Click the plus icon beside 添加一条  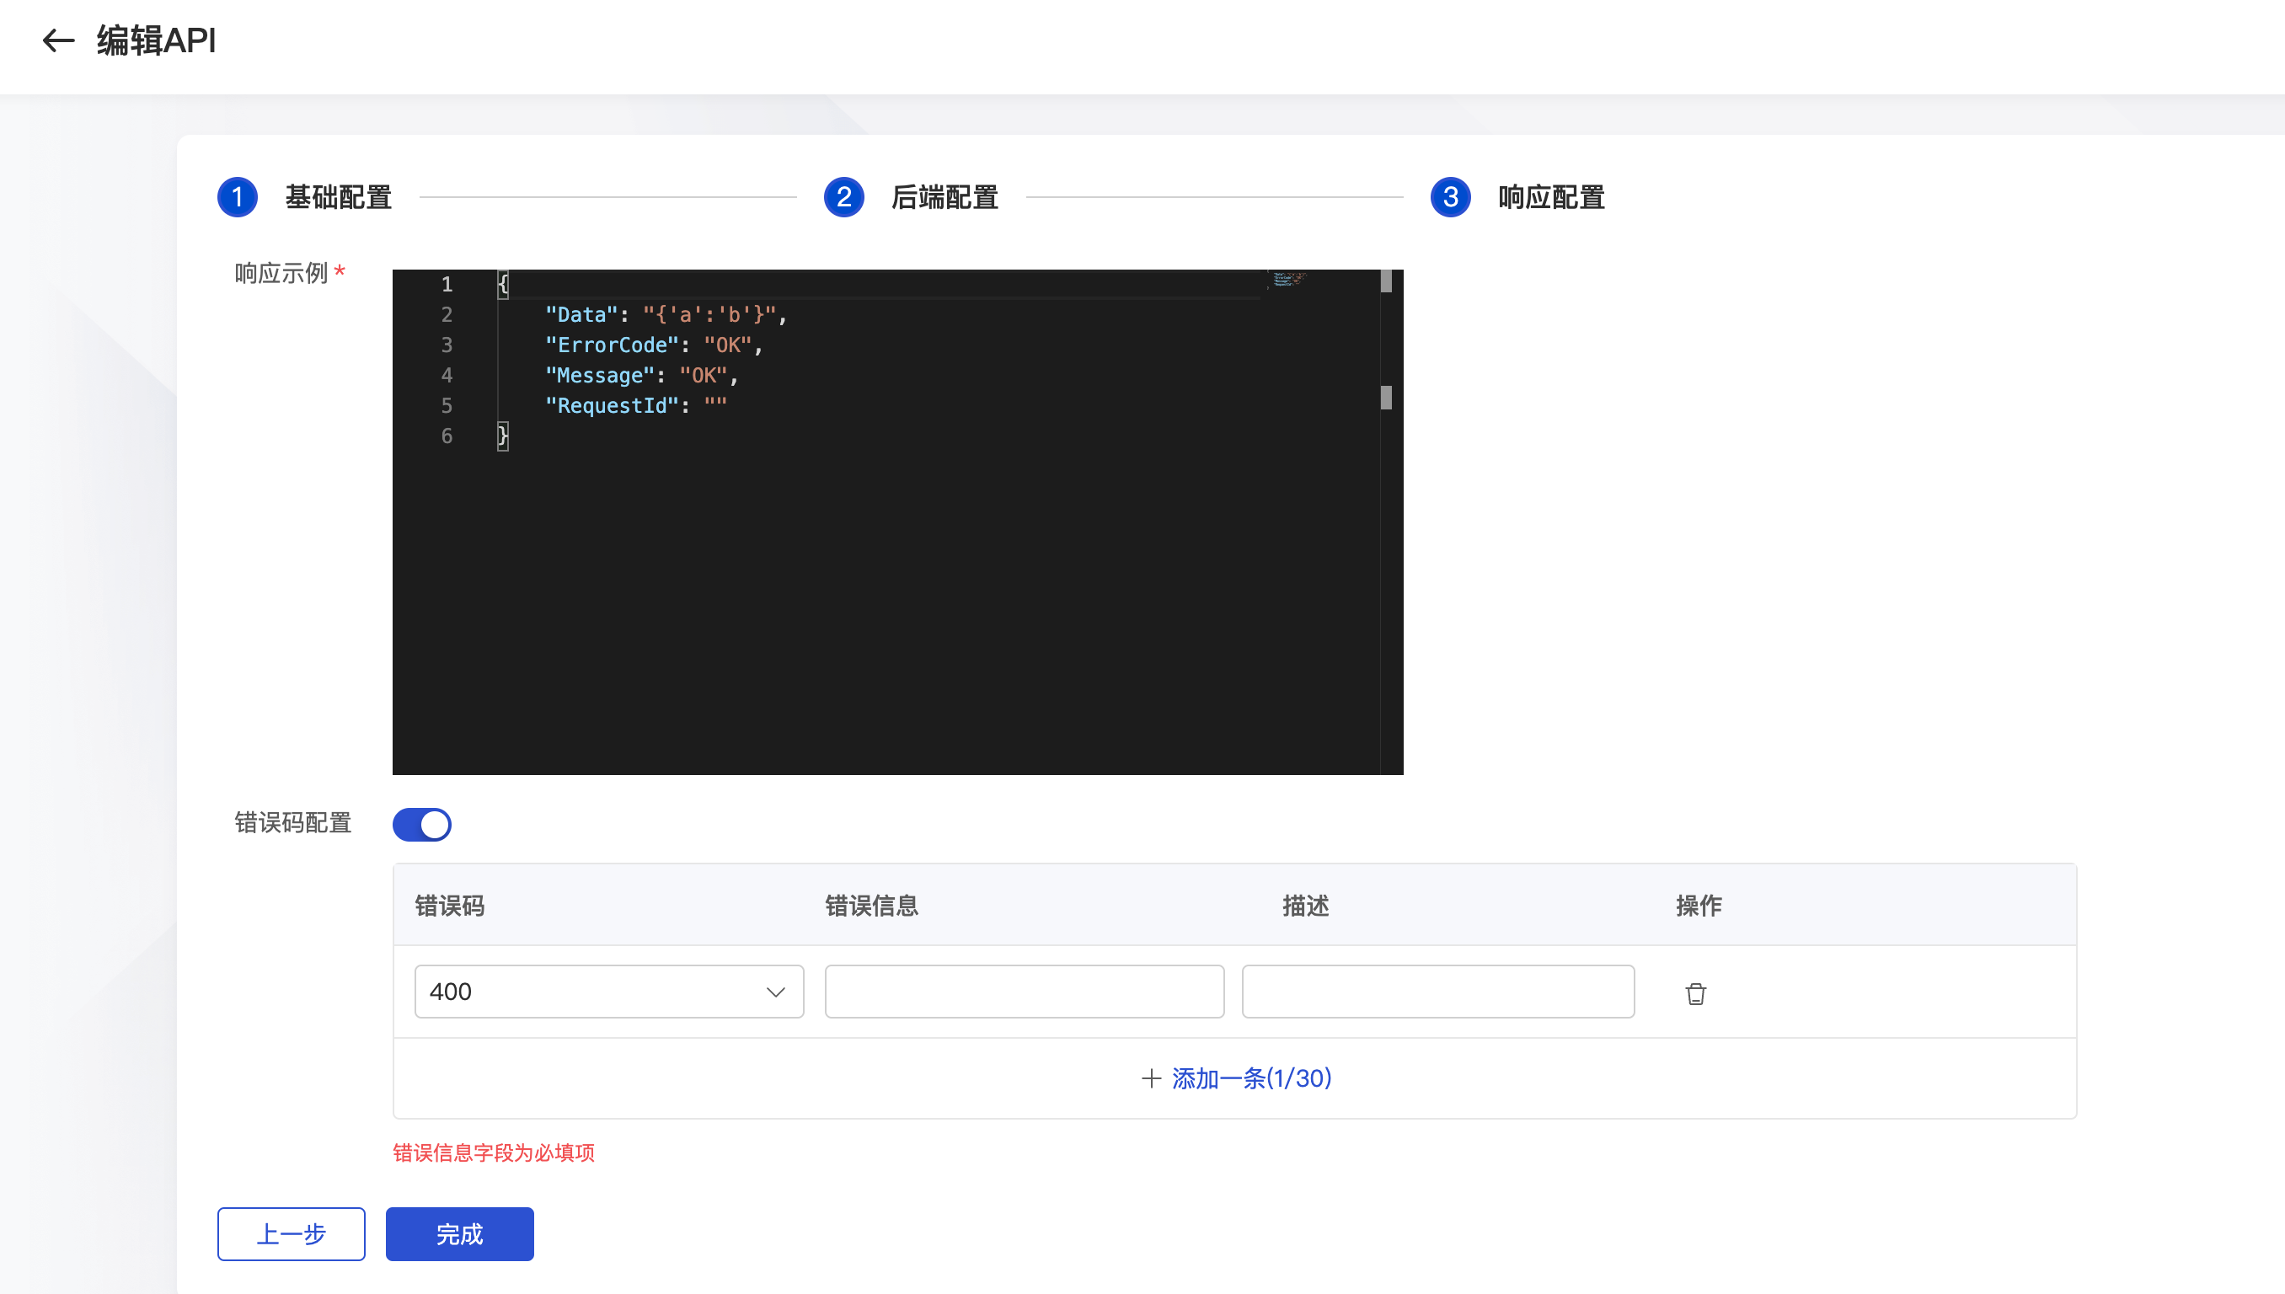click(1151, 1078)
